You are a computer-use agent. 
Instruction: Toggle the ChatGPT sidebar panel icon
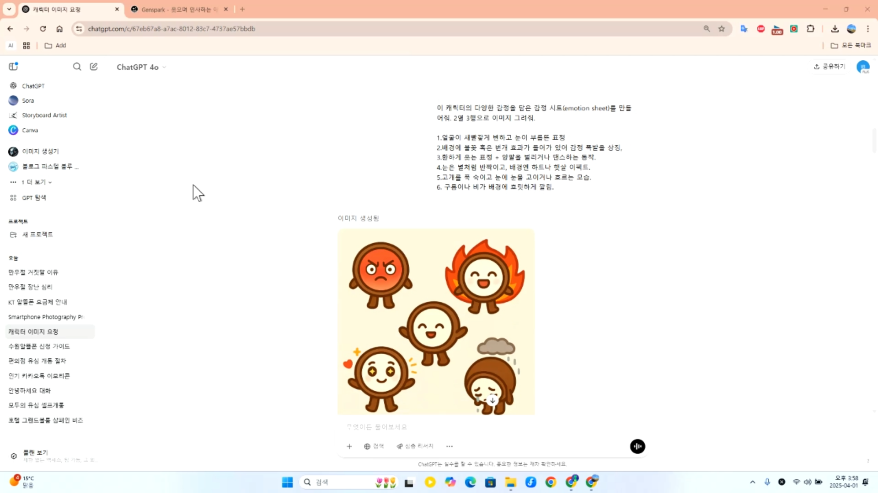click(13, 67)
